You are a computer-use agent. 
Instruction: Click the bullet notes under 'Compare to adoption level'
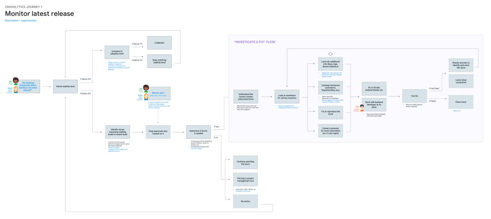pos(117,65)
